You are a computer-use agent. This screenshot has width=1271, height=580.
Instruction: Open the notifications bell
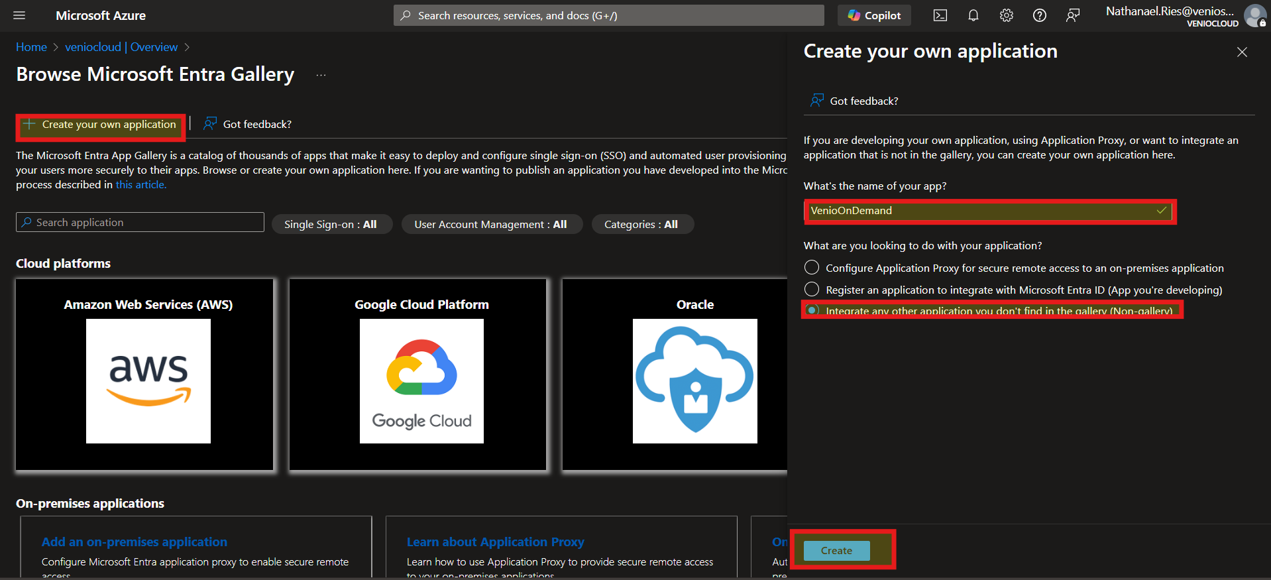[x=973, y=15]
